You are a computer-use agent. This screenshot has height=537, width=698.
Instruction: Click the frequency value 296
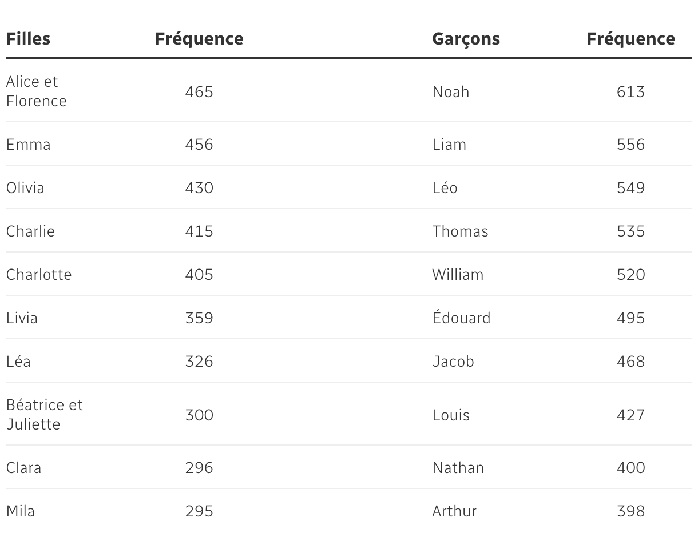pyautogui.click(x=199, y=468)
